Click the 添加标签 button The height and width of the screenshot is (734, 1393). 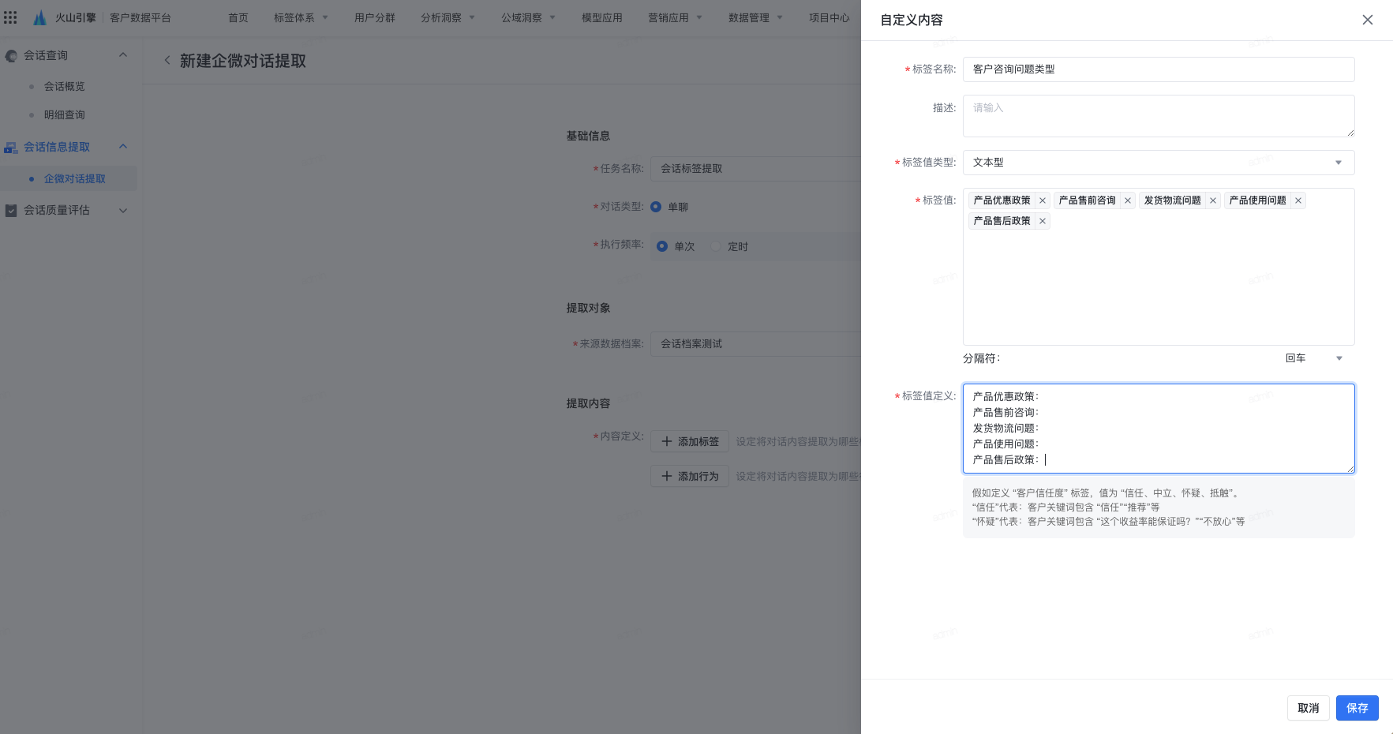[690, 442]
